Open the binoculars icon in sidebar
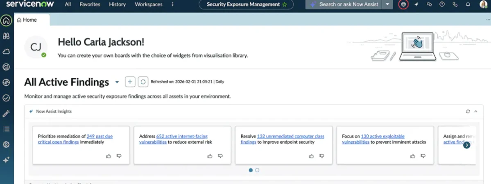The image size is (491, 184). (6, 36)
